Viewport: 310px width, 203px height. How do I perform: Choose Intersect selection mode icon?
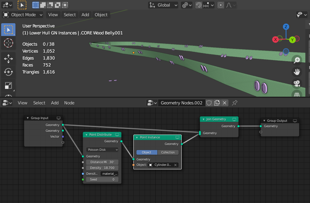[65, 5]
